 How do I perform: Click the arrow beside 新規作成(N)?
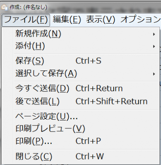154,34
